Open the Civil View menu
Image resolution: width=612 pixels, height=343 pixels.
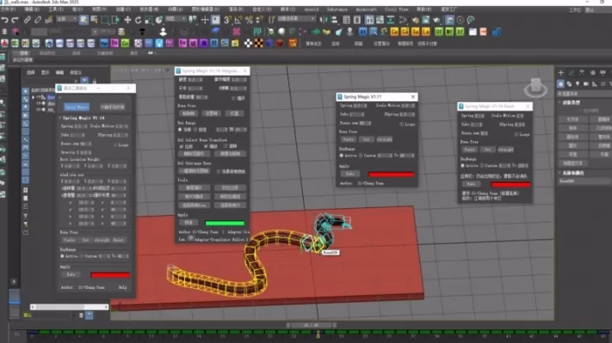coord(396,9)
